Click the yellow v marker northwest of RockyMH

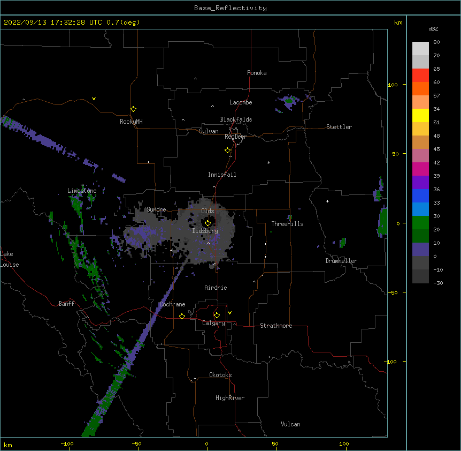(x=94, y=99)
